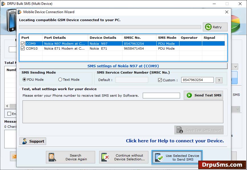Select the PDU Mode radio button
Screen dimensions: 247x170
[x=24, y=80]
